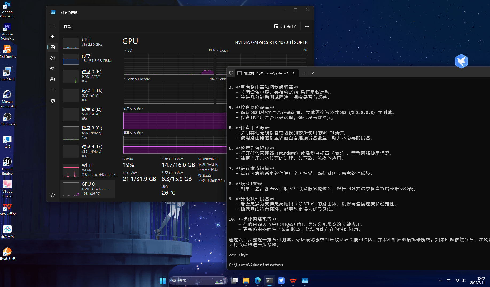Open Microsoft Edge from the taskbar
The image size is (490, 287).
point(258,281)
